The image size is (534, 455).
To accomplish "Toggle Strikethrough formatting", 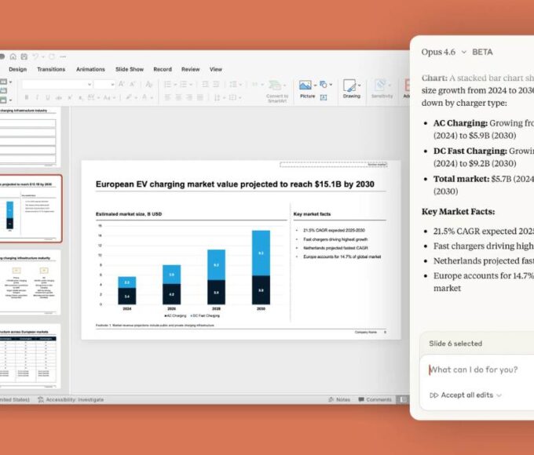I will [x=59, y=98].
